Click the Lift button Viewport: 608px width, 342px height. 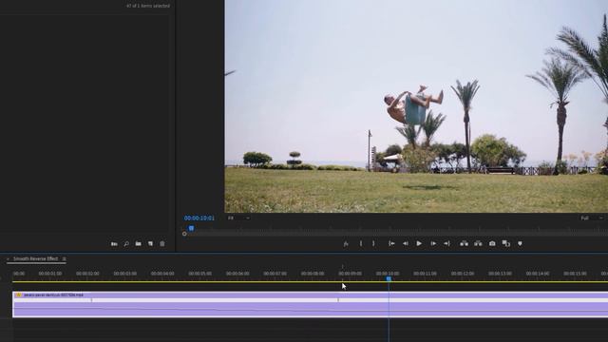[x=464, y=243]
